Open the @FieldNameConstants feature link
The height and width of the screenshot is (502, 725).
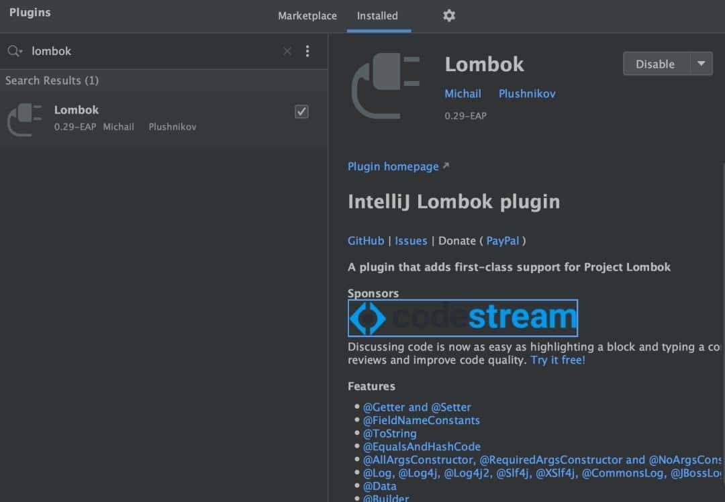point(421,420)
